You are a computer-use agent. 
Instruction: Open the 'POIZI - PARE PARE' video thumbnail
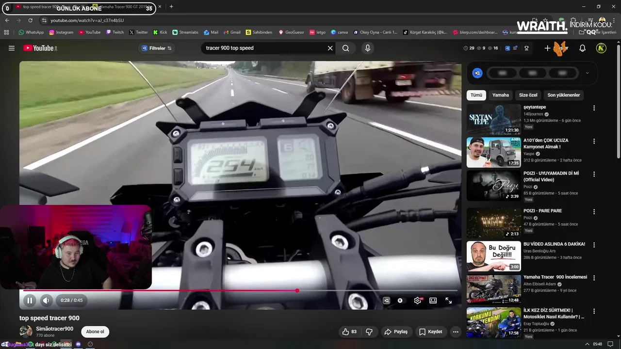(494, 223)
